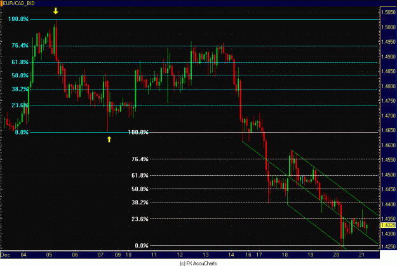The image size is (397, 266).
Task: Click the 07 date axis label
Action: tap(100, 255)
